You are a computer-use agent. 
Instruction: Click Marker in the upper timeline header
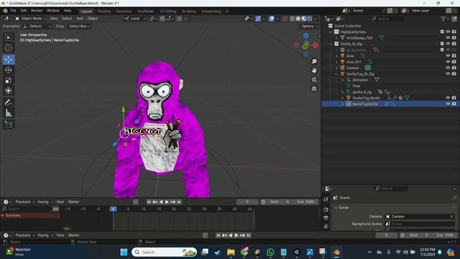click(73, 201)
